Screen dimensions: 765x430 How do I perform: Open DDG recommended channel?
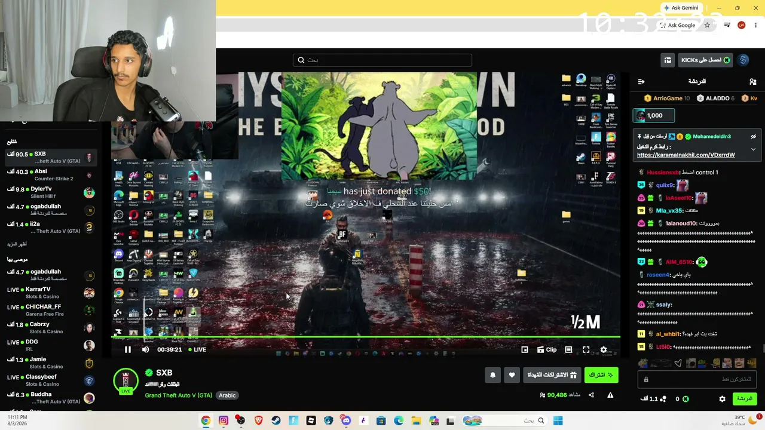[x=51, y=345]
